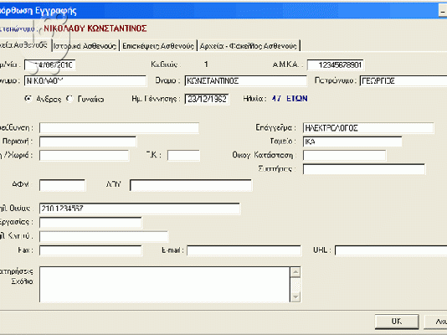Select the Γυναίκα radio button
Image resolution: width=447 pixels, height=335 pixels.
tap(69, 99)
